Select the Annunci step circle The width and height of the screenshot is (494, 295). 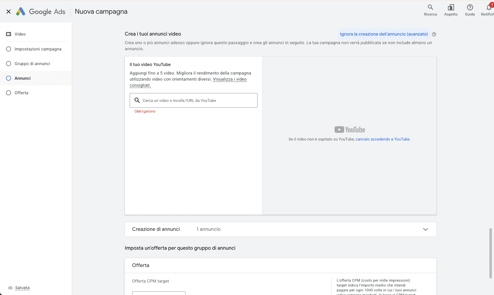coord(9,78)
